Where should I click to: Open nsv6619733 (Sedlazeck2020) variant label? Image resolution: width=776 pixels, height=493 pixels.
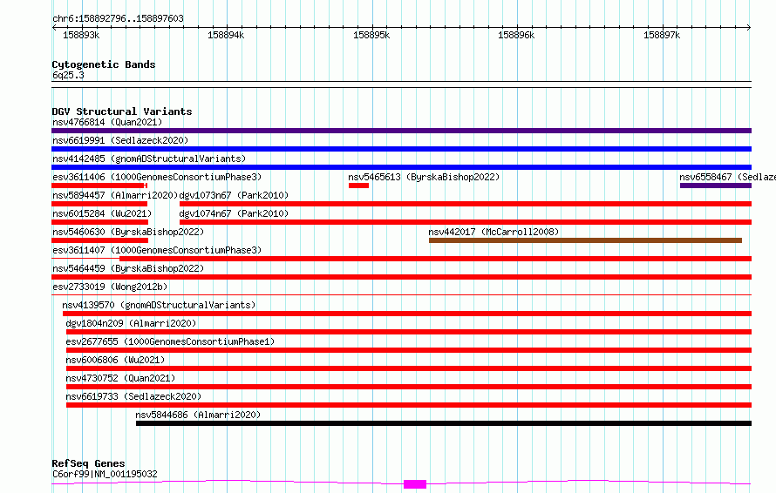click(x=133, y=396)
